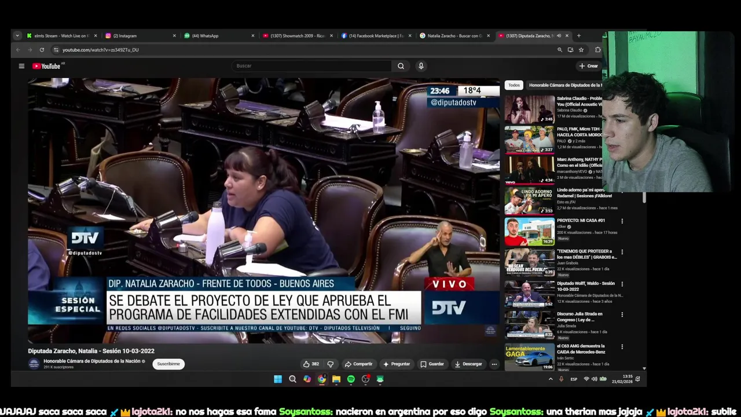Select the 'Honorable Cámara de Diputados' filter chip
The image size is (741, 417).
click(x=564, y=85)
